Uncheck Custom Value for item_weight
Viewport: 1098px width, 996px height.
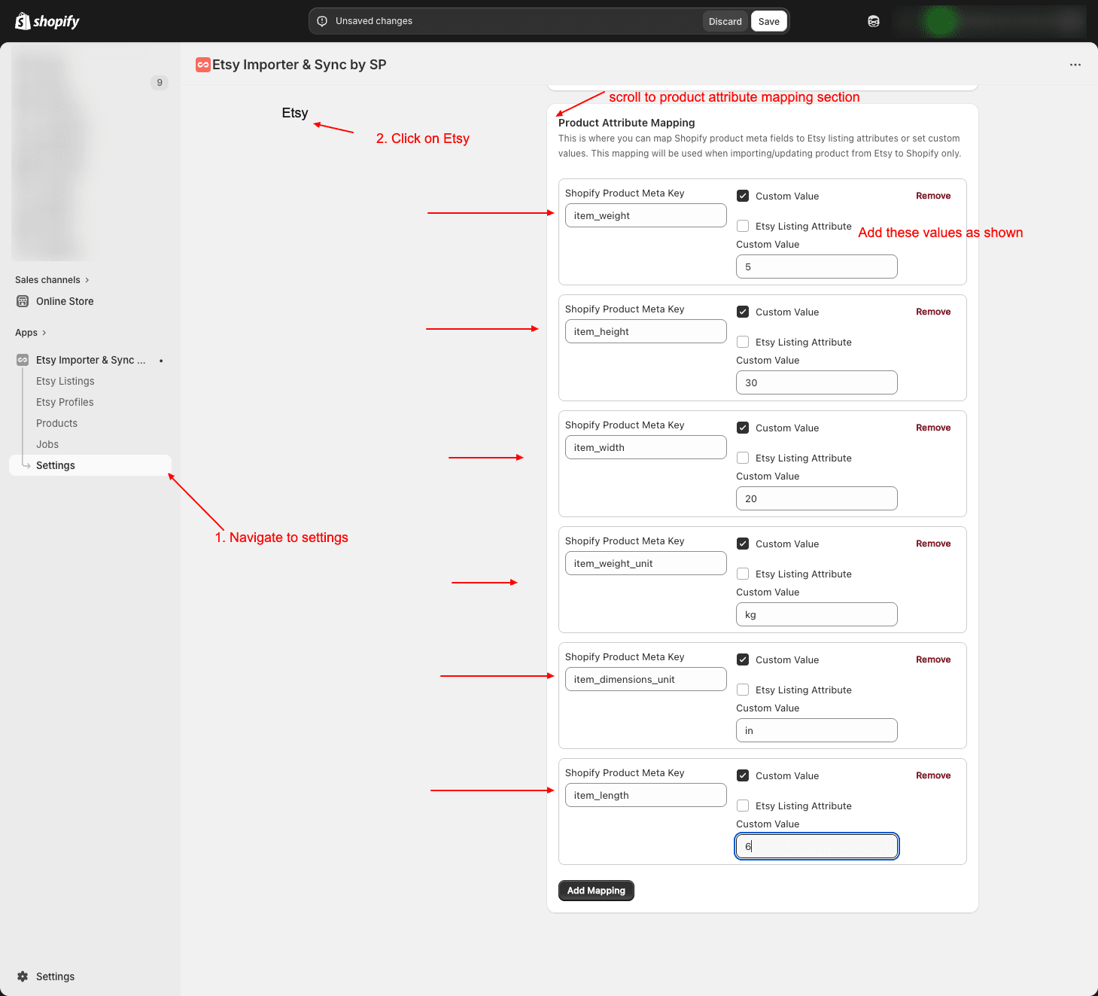click(x=743, y=196)
